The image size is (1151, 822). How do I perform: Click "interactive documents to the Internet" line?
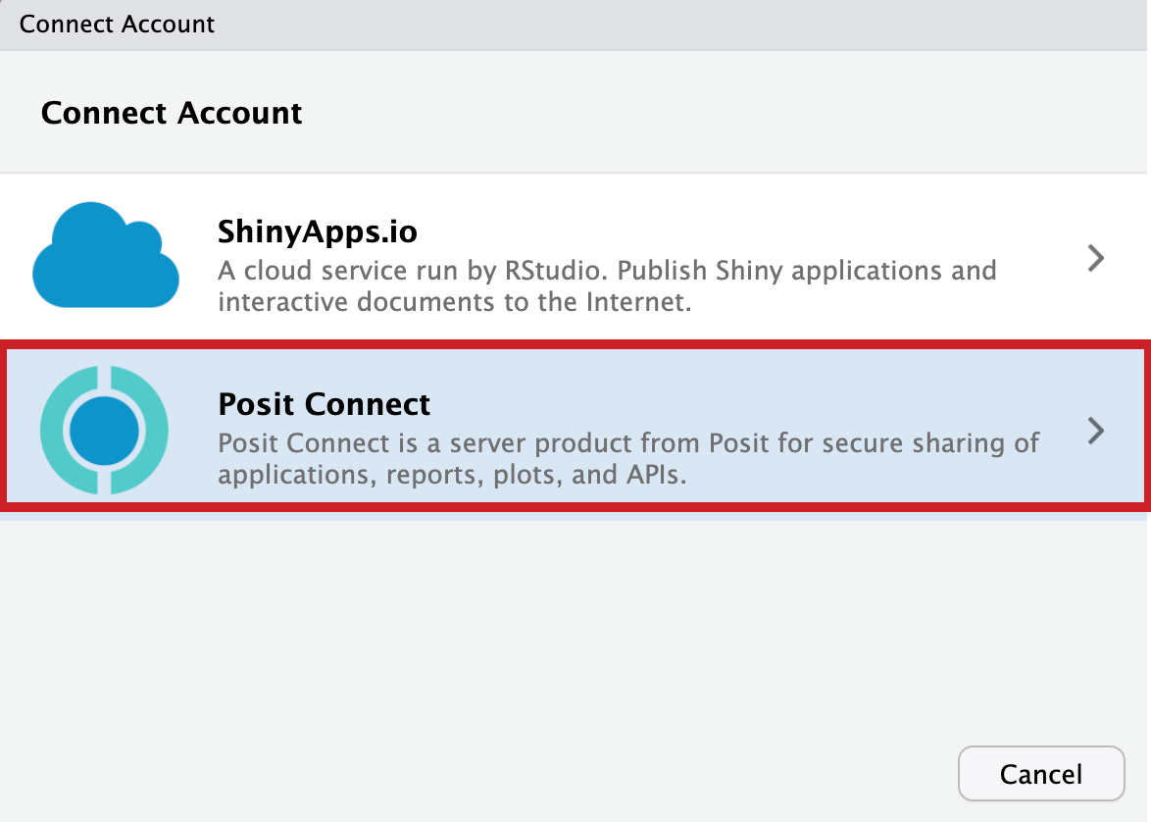[x=455, y=301]
